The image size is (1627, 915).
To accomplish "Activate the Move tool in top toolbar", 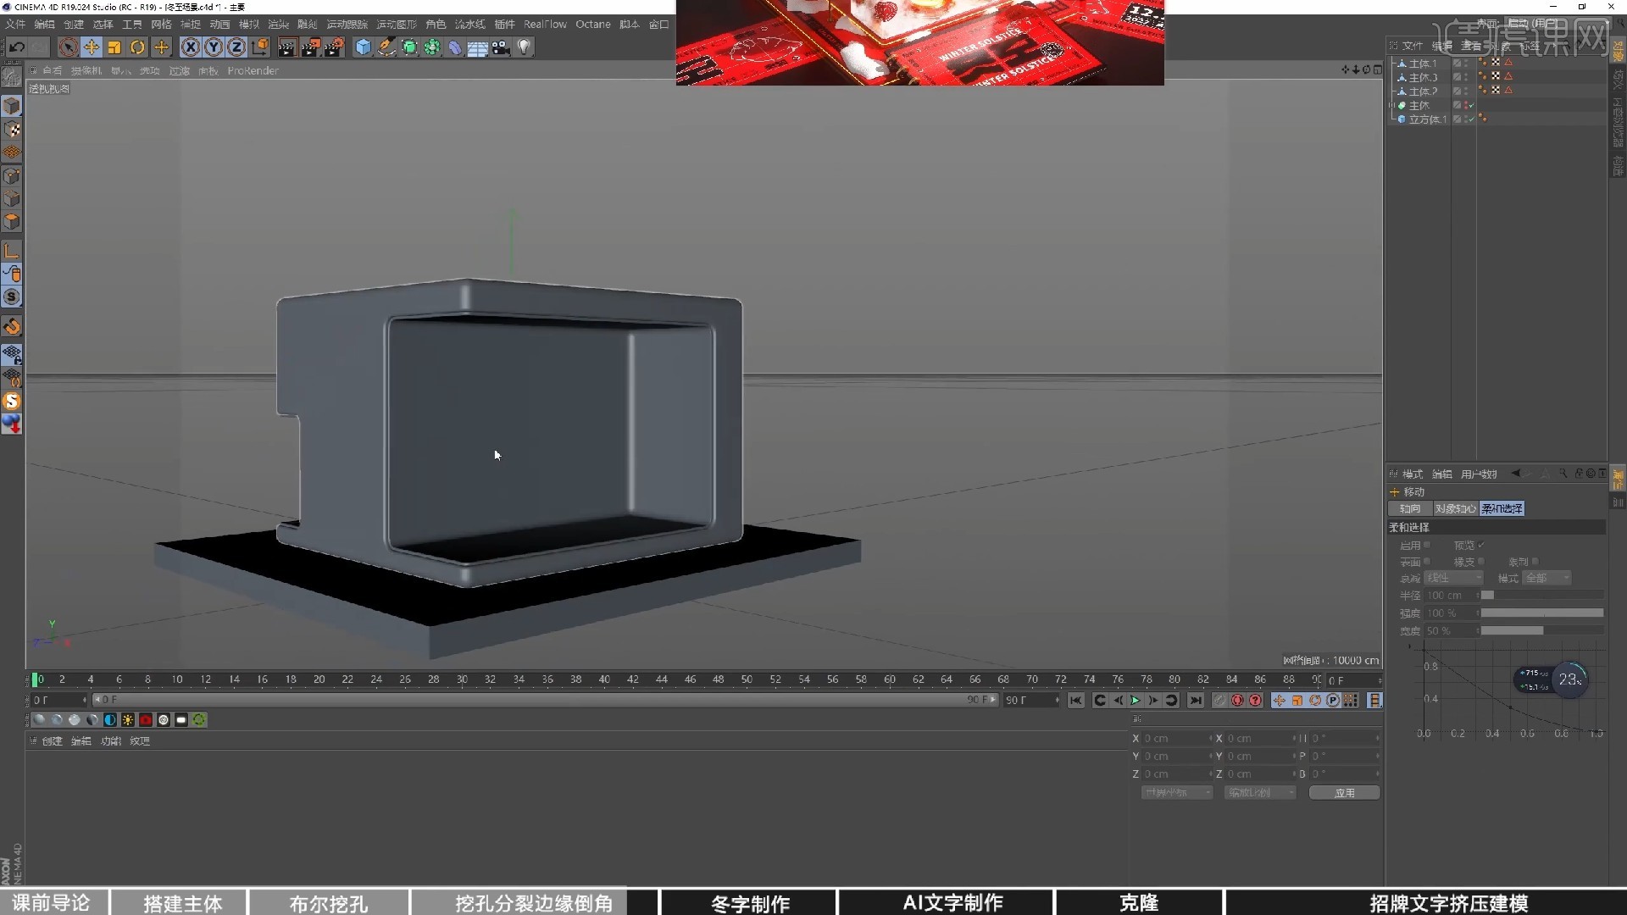I will click(x=92, y=47).
